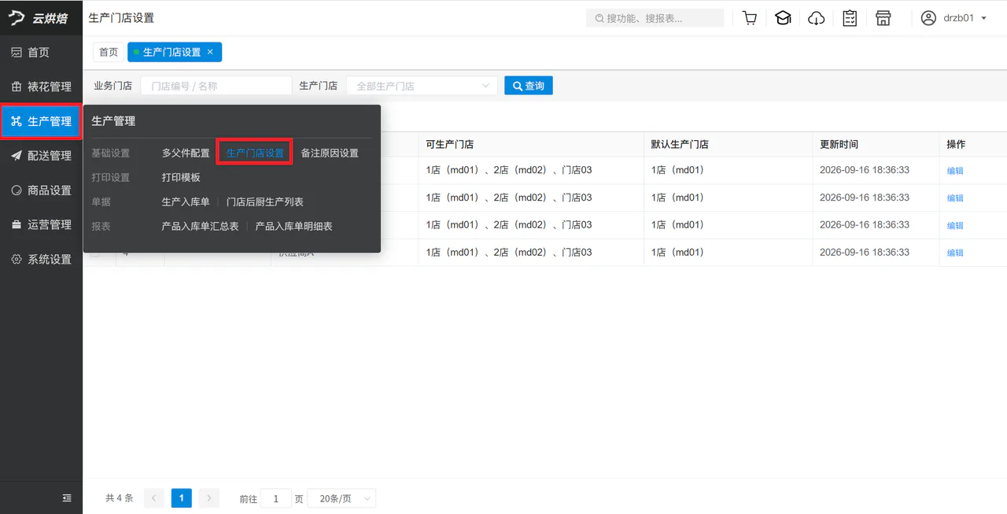Open 裱花管理 in the sidebar
Viewport: 1007px width, 514px height.
pos(41,87)
